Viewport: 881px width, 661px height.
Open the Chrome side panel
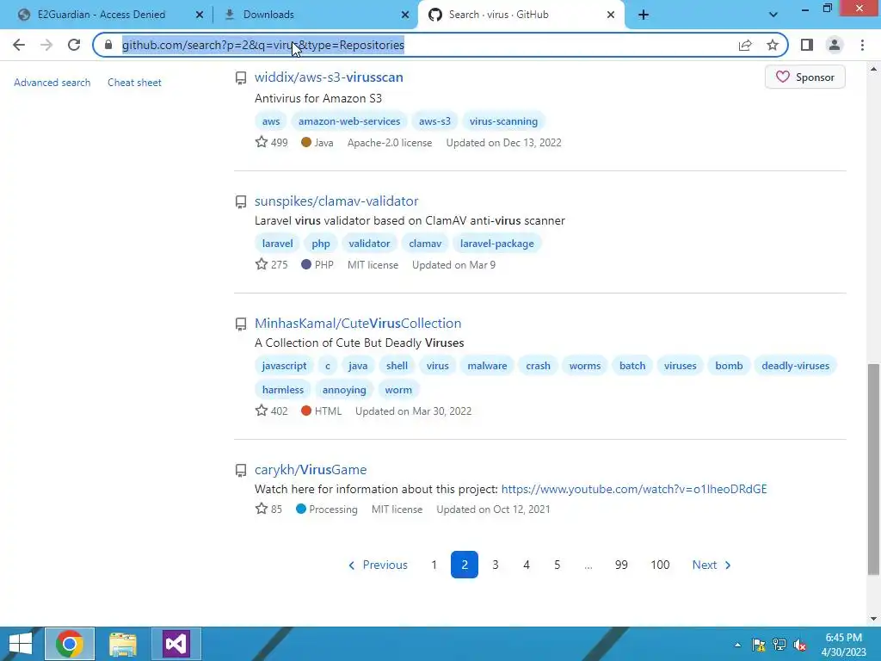point(807,45)
